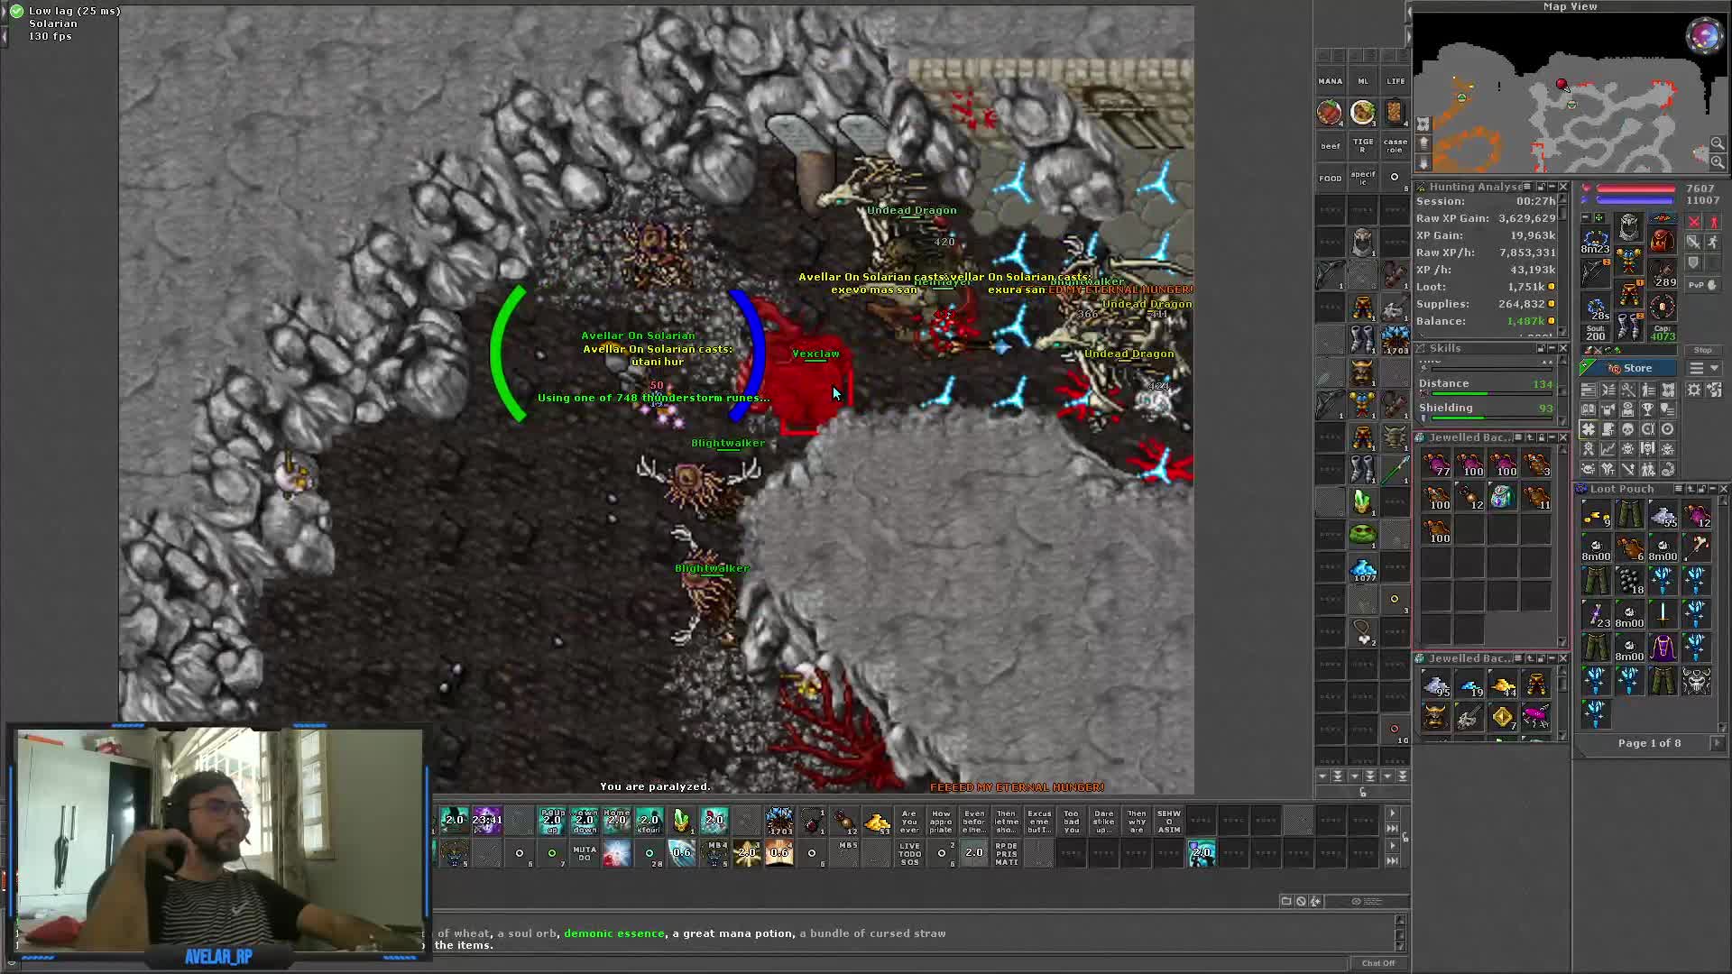
Task: Click the red health bar
Action: 1635,188
